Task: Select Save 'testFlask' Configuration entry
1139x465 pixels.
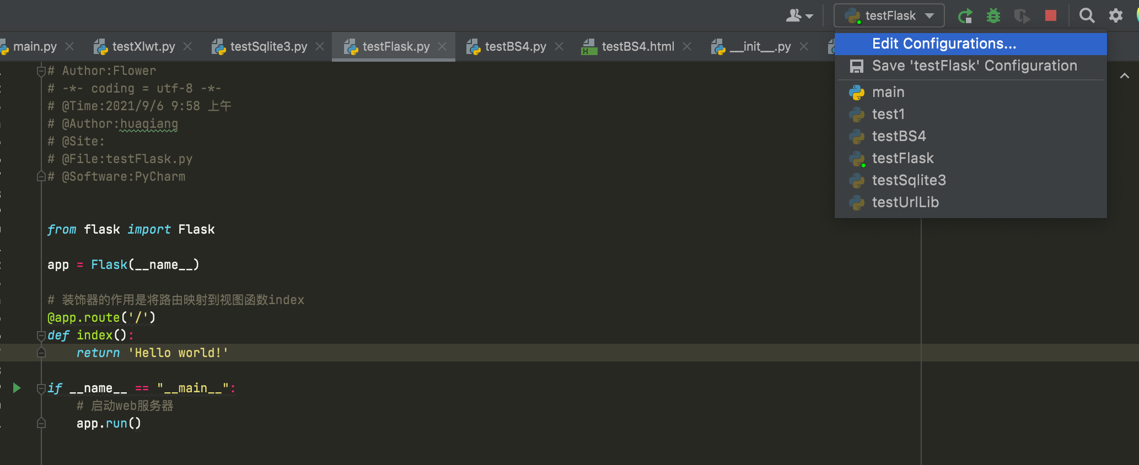Action: [971, 66]
